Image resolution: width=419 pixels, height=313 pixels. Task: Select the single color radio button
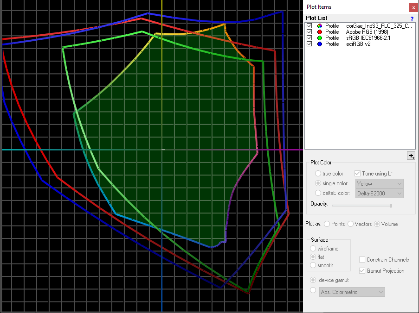coord(318,183)
